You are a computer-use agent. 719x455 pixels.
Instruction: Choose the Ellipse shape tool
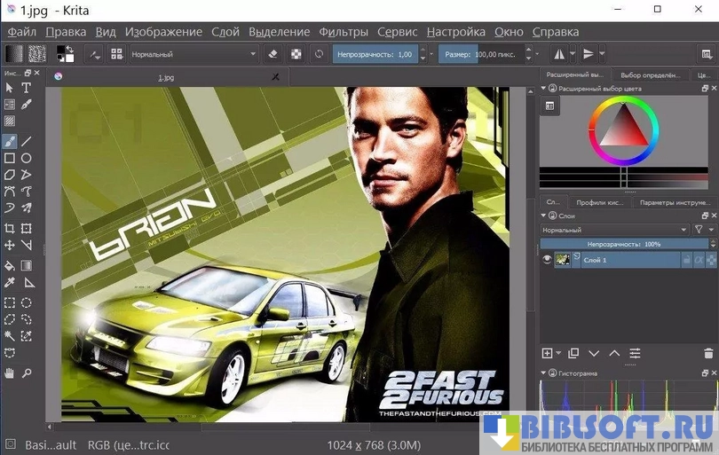[27, 158]
